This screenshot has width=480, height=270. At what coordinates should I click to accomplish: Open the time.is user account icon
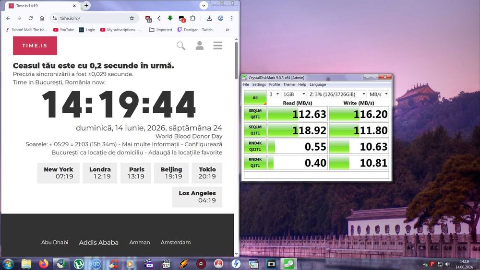(x=200, y=46)
